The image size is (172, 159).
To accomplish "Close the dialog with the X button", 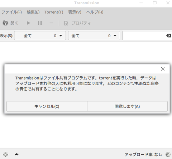I will coord(163,69).
